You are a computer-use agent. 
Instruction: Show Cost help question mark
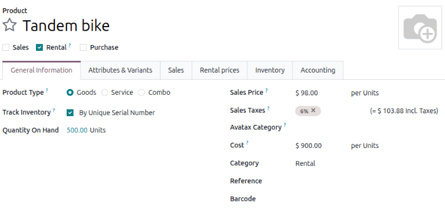pos(247,143)
